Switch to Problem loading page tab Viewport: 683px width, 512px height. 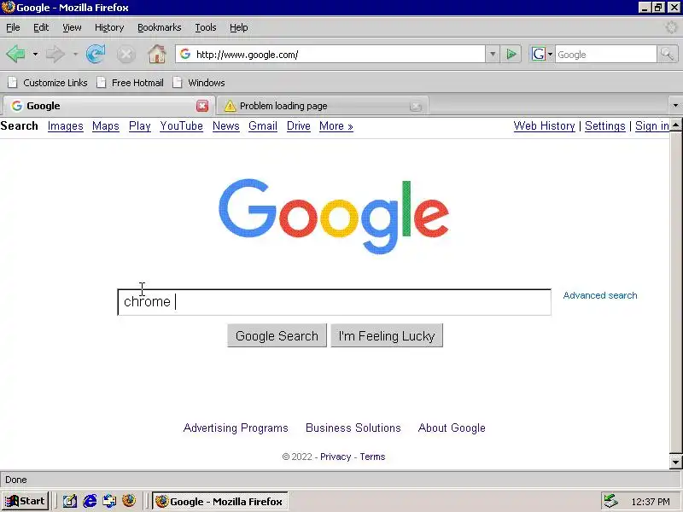tap(323, 106)
